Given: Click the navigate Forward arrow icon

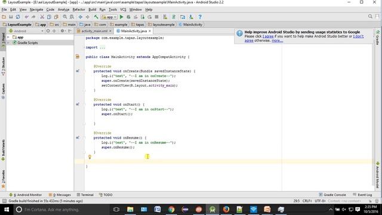Looking at the screenshot, I should click(88, 17).
